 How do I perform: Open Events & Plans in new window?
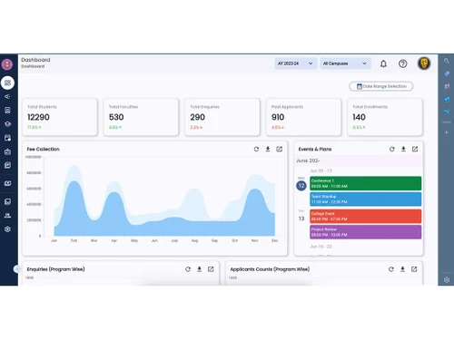[x=415, y=149]
